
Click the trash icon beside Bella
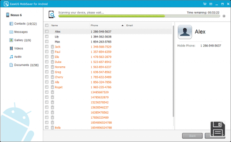(x=52, y=128)
